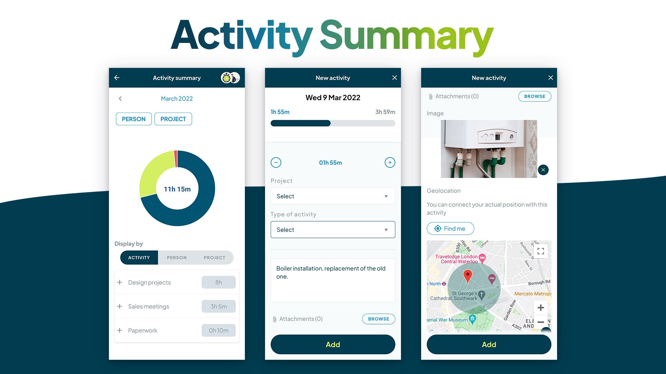
Task: Expand the Design projects activity row
Action: (x=119, y=282)
